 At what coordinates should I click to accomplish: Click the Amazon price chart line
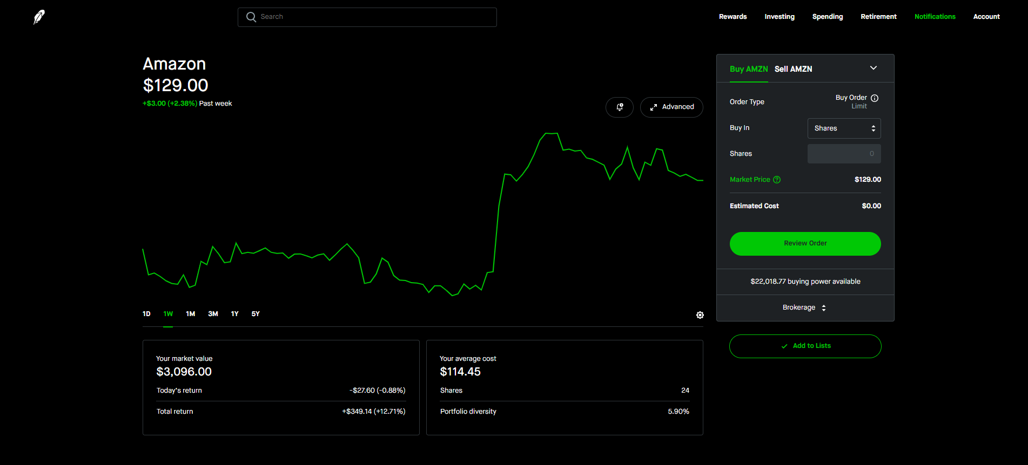click(x=422, y=215)
